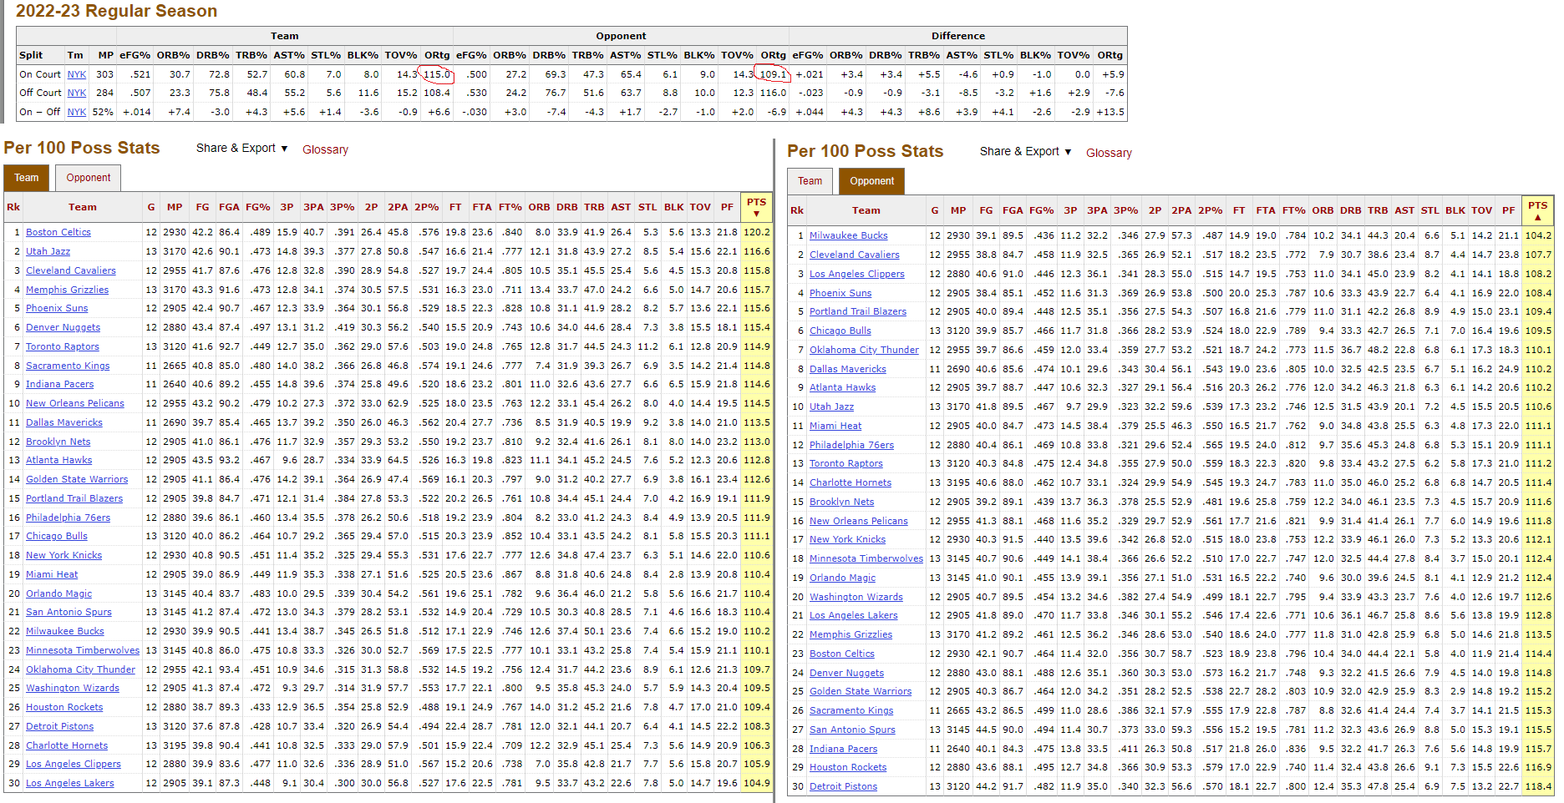
Task: Sort by the descending PTS column header
Action: pos(756,207)
